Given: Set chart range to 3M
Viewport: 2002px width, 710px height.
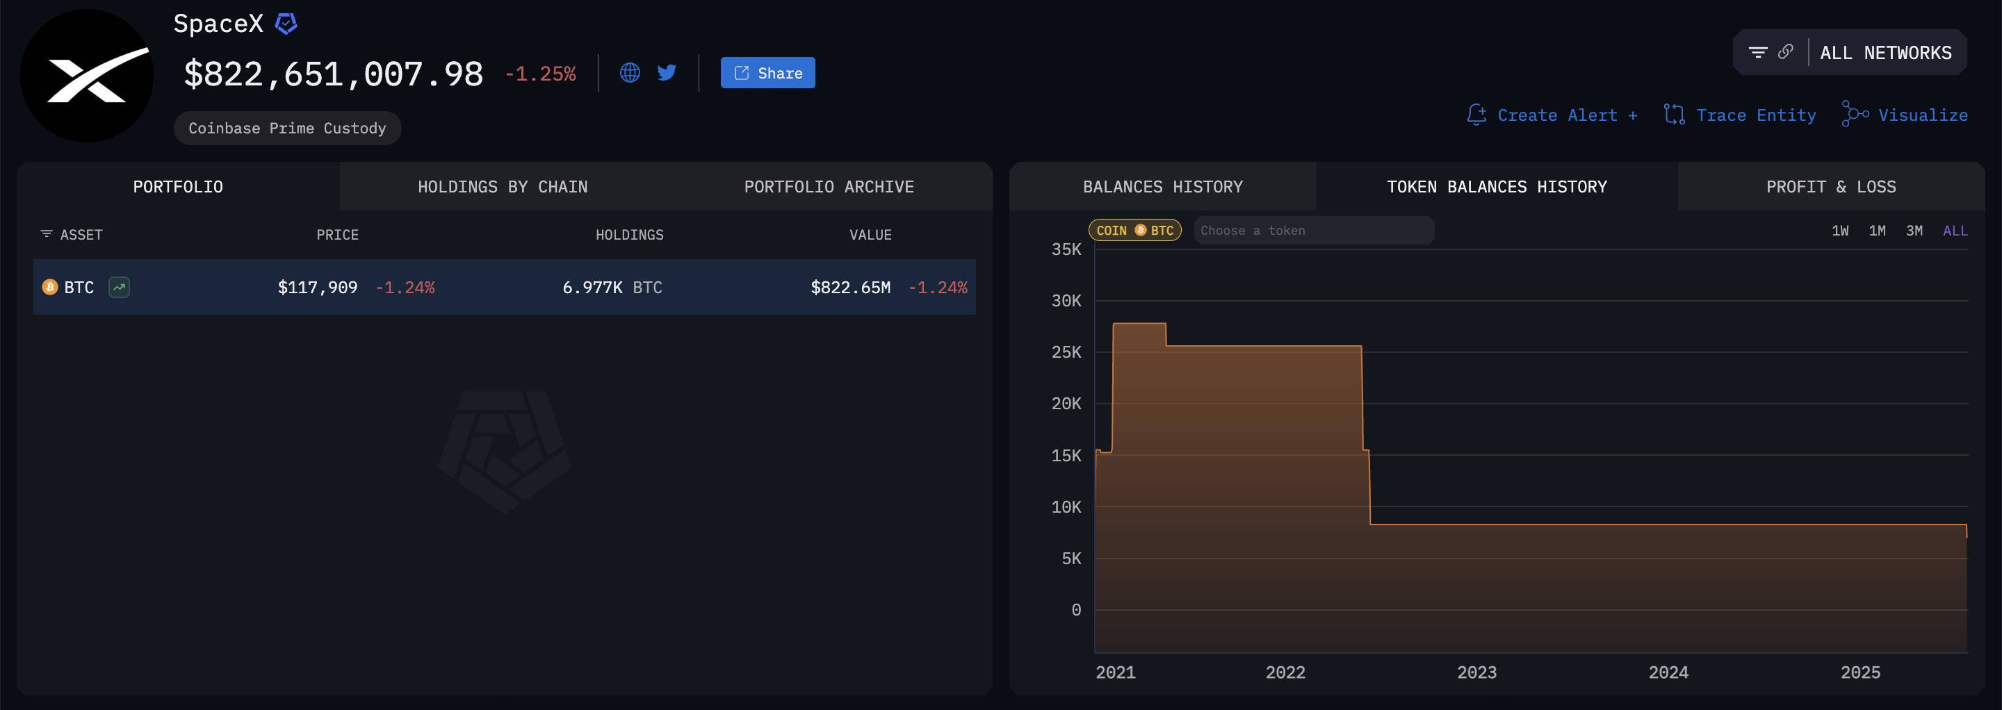Looking at the screenshot, I should [1914, 231].
